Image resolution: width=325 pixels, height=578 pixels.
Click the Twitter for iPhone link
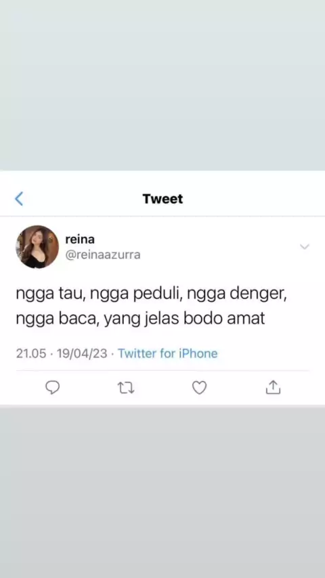point(168,353)
